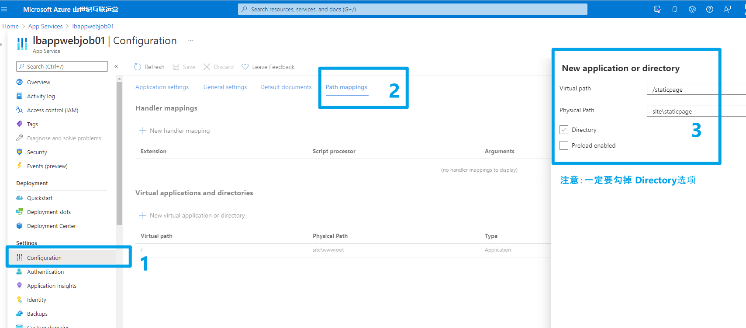Click the Virtual path input field
Viewport: 746px width, 328px height.
click(x=686, y=90)
